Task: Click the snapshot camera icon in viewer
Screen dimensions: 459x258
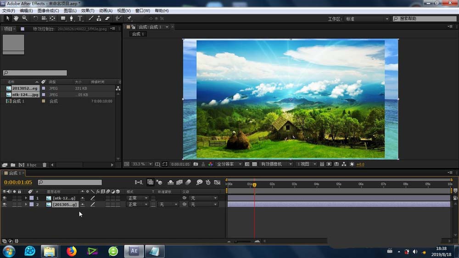Action: pos(196,164)
